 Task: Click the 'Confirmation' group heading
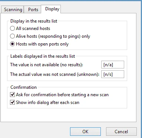pos(23,87)
